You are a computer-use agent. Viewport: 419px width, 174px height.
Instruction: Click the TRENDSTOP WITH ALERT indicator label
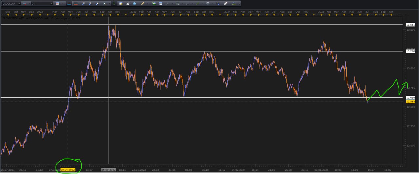pyautogui.click(x=41, y=18)
